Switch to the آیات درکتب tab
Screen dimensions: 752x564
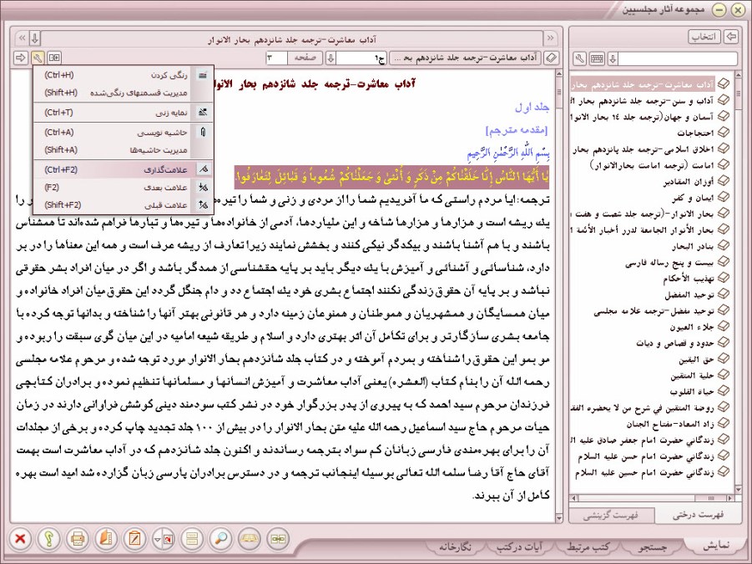tap(519, 546)
